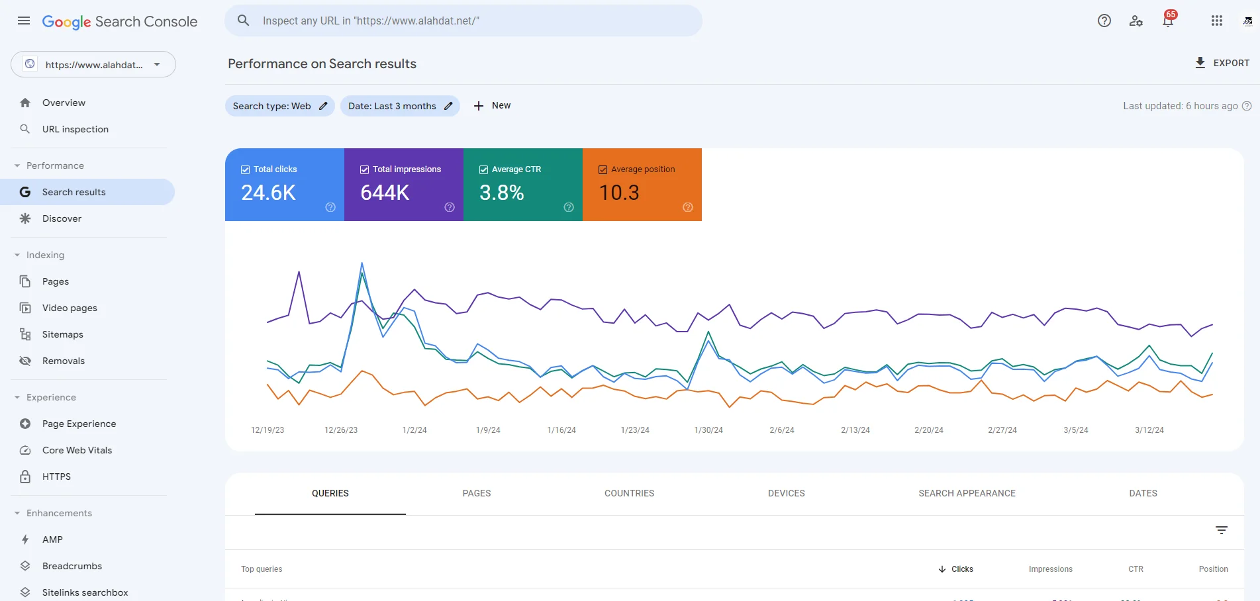Open the help question mark icon
This screenshot has height=601, width=1260.
coord(1104,21)
